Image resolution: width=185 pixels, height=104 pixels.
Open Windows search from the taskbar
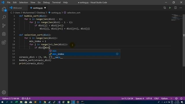(x=7, y=102)
